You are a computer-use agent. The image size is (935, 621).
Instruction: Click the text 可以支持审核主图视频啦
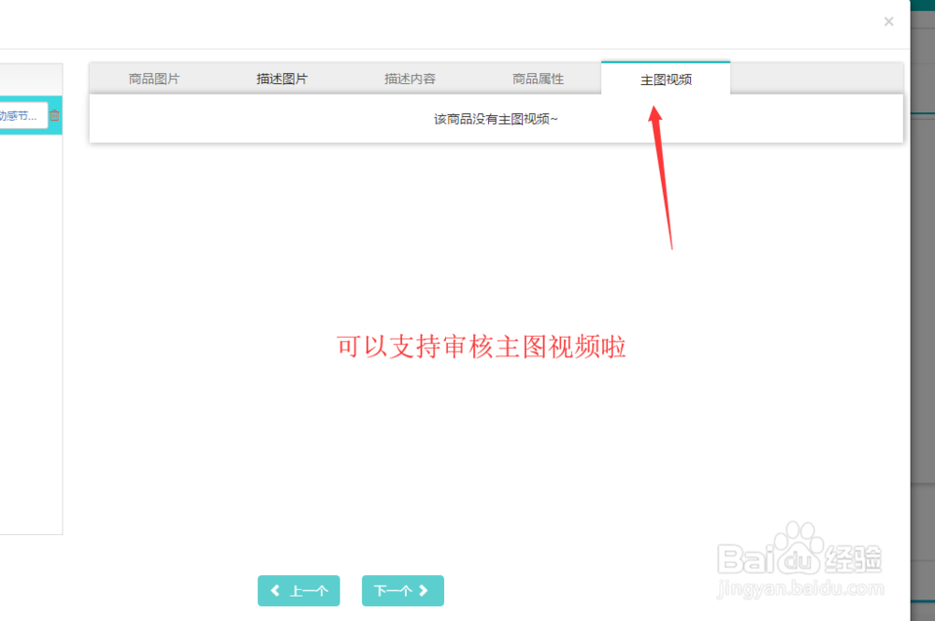pyautogui.click(x=482, y=347)
